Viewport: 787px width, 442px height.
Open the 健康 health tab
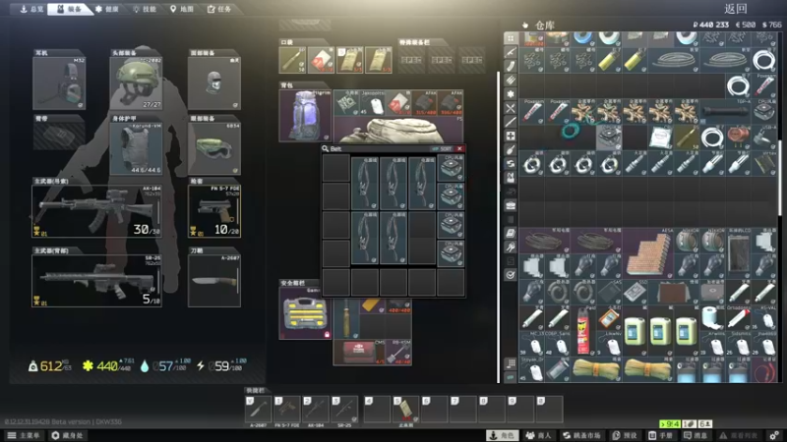[107, 9]
